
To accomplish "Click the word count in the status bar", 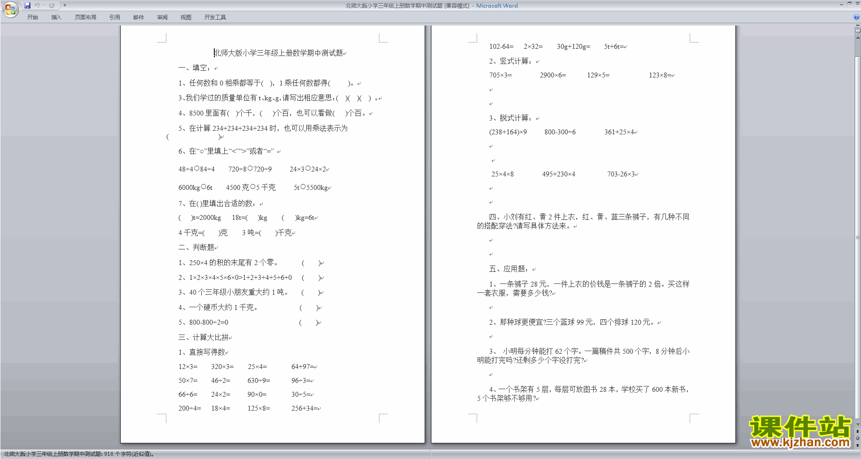I will tap(79, 454).
